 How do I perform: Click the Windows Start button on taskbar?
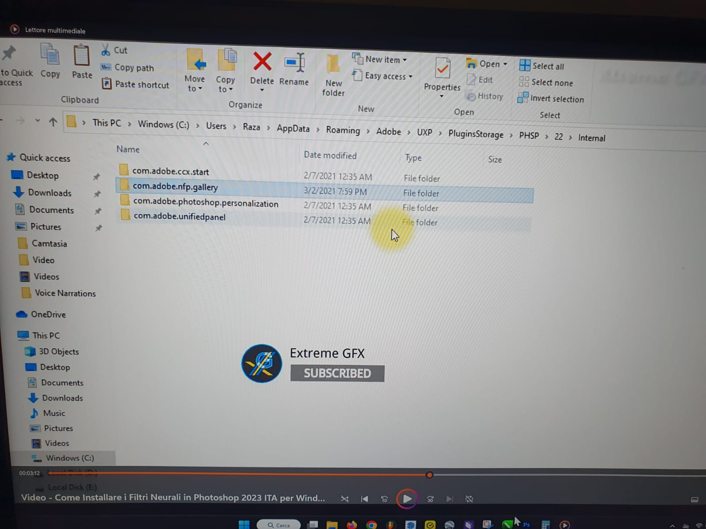tap(244, 525)
